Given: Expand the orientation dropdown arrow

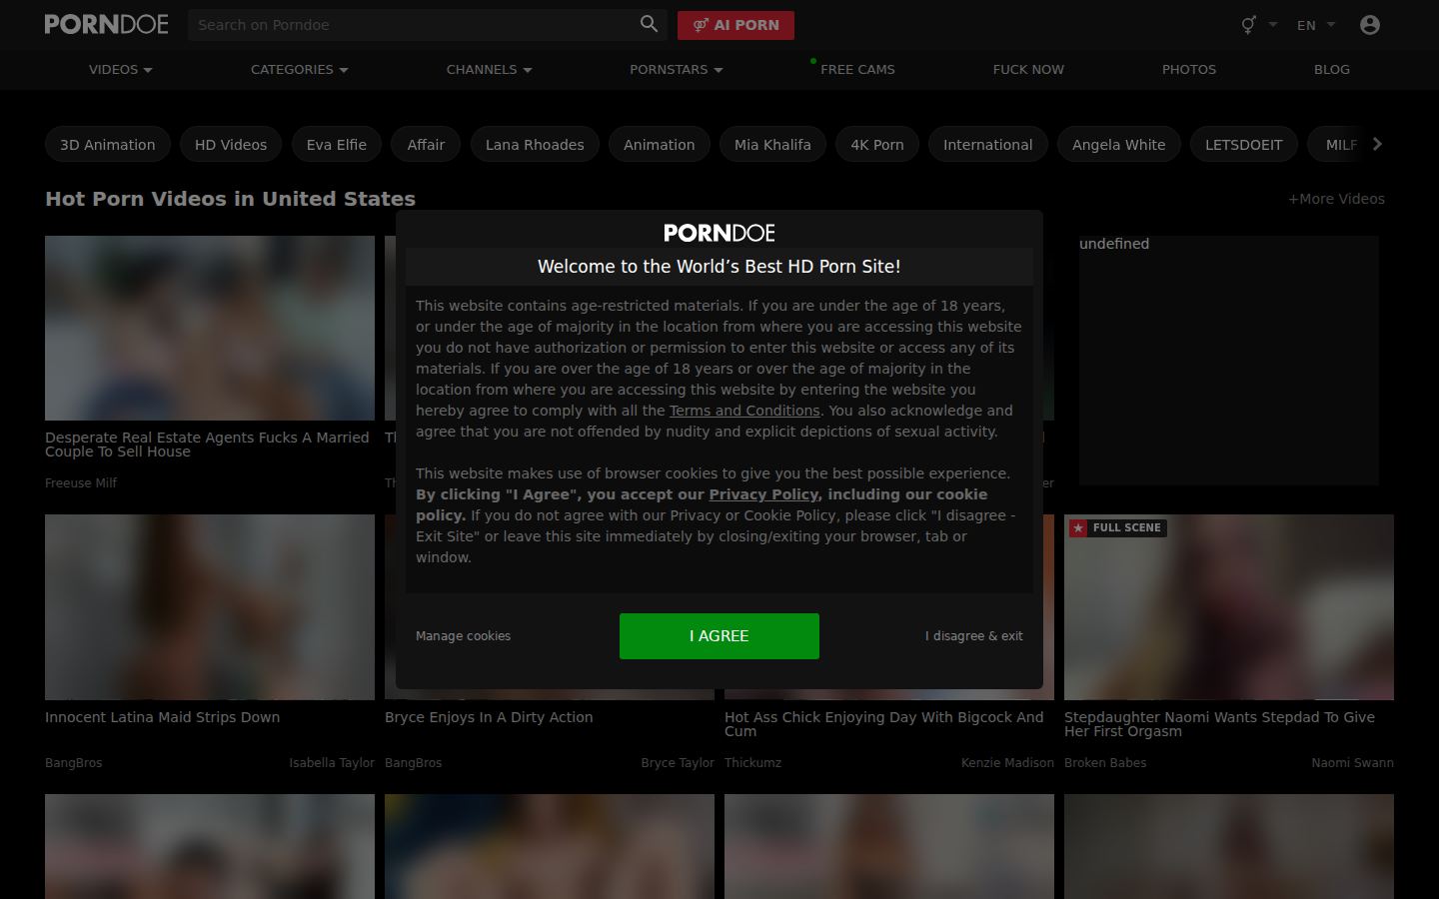Looking at the screenshot, I should pyautogui.click(x=1273, y=25).
